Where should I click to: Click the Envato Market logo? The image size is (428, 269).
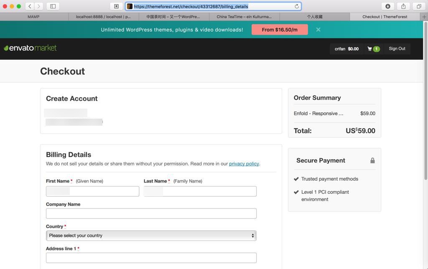coord(30,48)
